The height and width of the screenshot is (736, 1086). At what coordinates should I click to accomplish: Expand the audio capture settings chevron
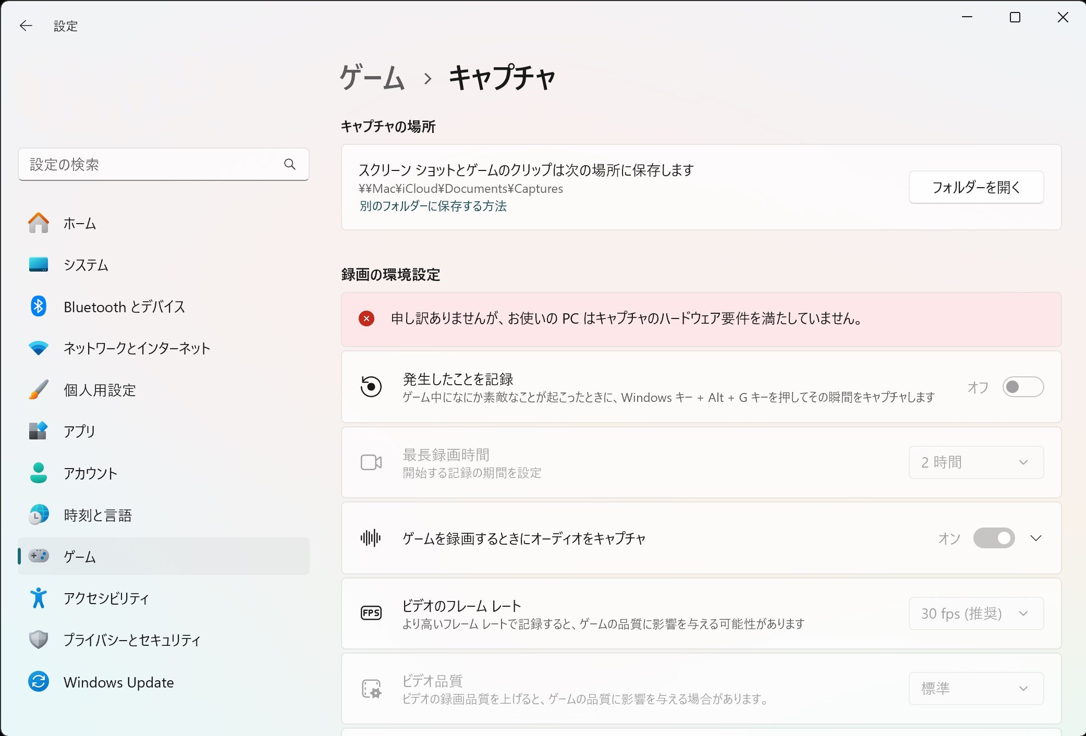(1036, 538)
